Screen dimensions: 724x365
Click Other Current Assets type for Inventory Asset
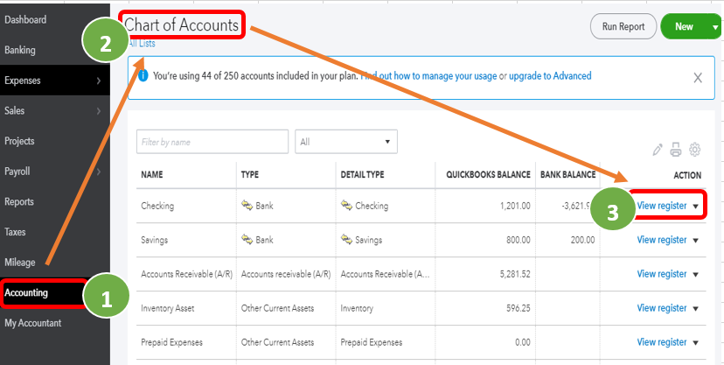tap(277, 308)
